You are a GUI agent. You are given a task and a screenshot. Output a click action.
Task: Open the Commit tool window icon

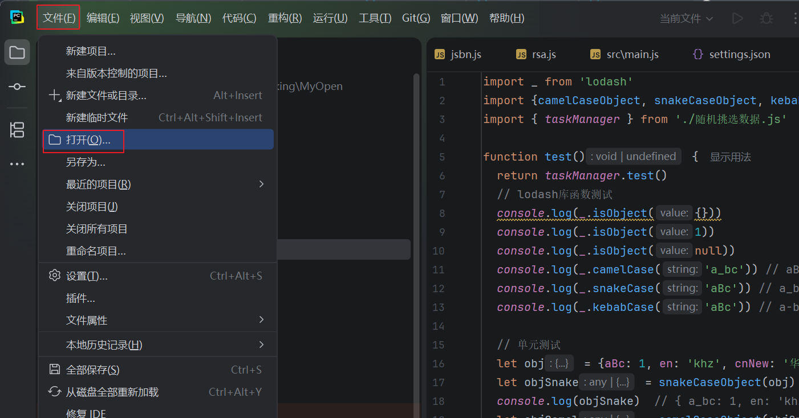pos(17,87)
